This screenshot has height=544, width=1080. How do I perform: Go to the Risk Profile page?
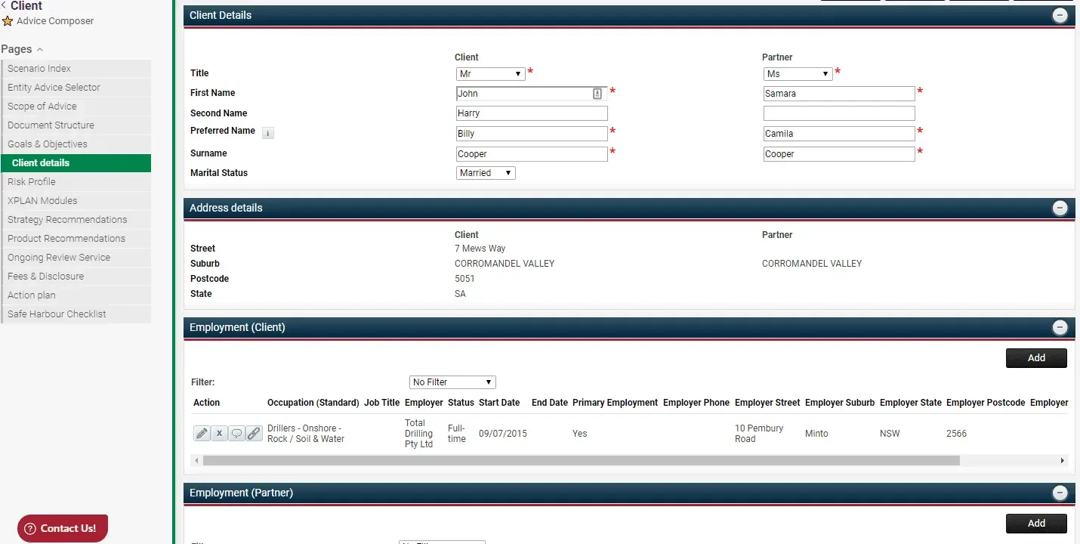76,182
